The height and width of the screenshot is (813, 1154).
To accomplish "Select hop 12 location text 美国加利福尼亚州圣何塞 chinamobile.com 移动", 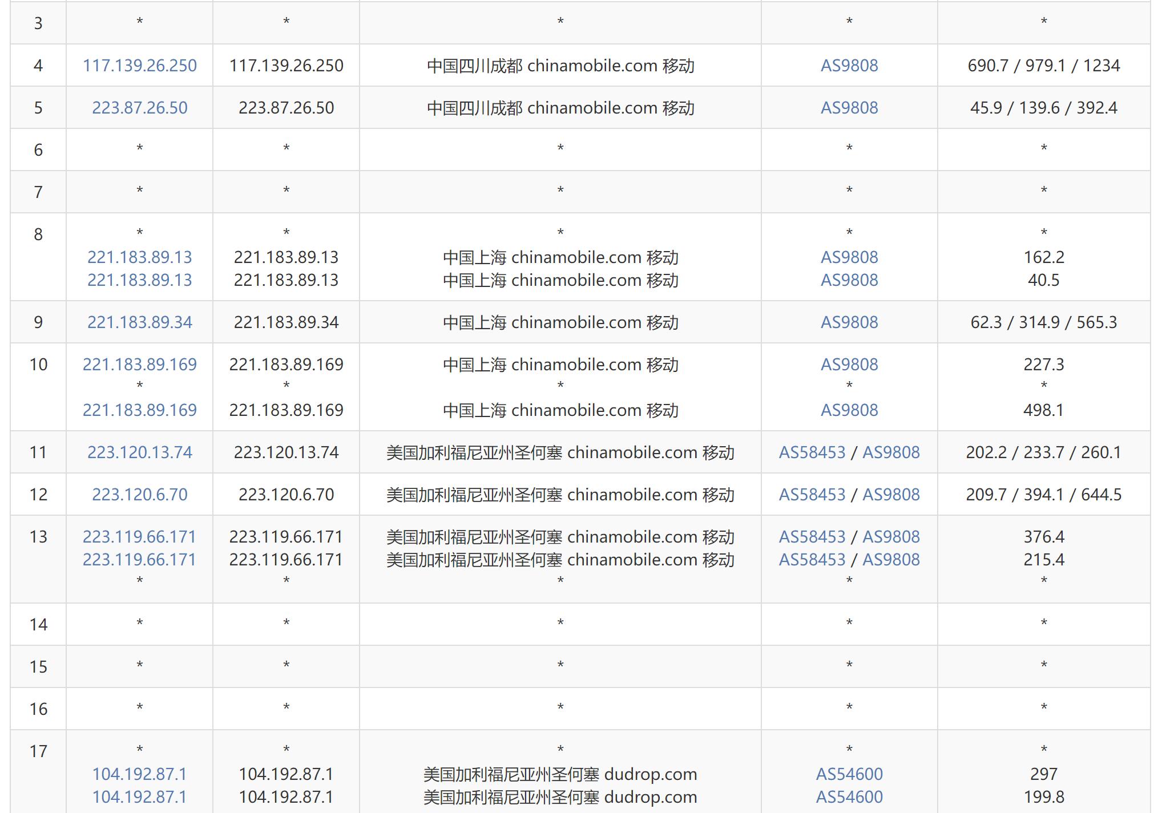I will (x=560, y=495).
